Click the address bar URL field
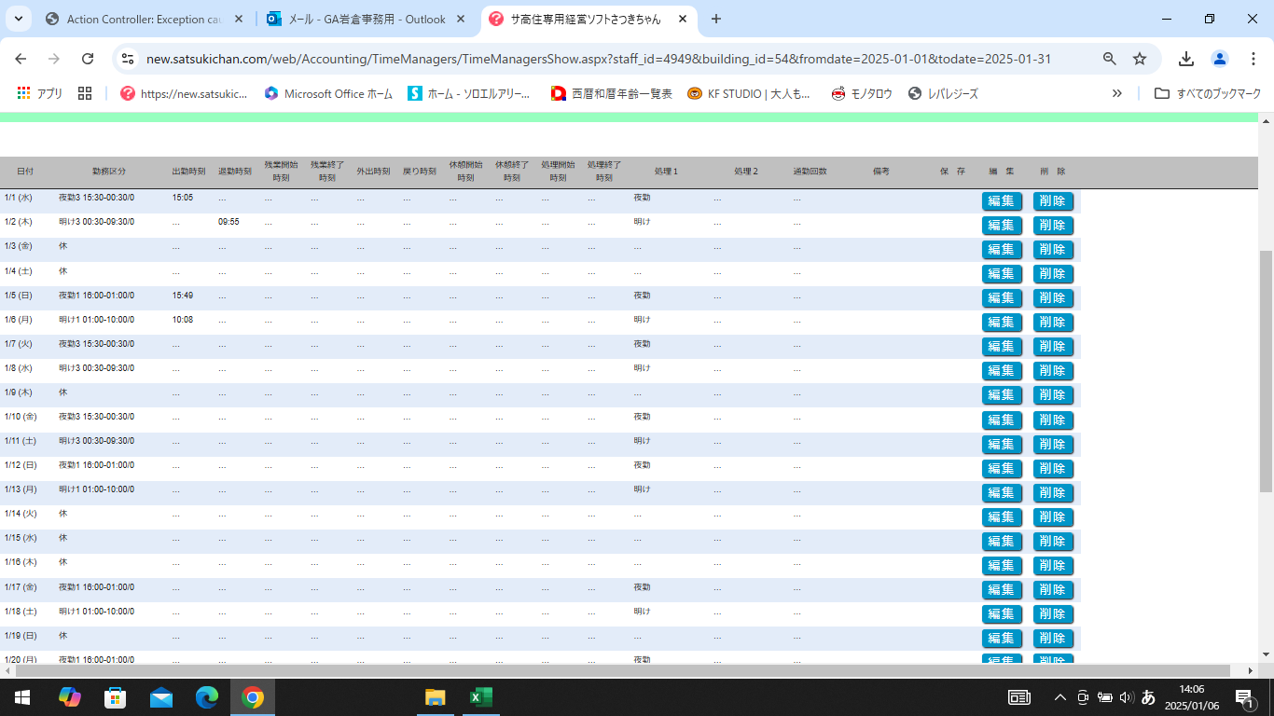This screenshot has height=716, width=1274. click(x=597, y=59)
